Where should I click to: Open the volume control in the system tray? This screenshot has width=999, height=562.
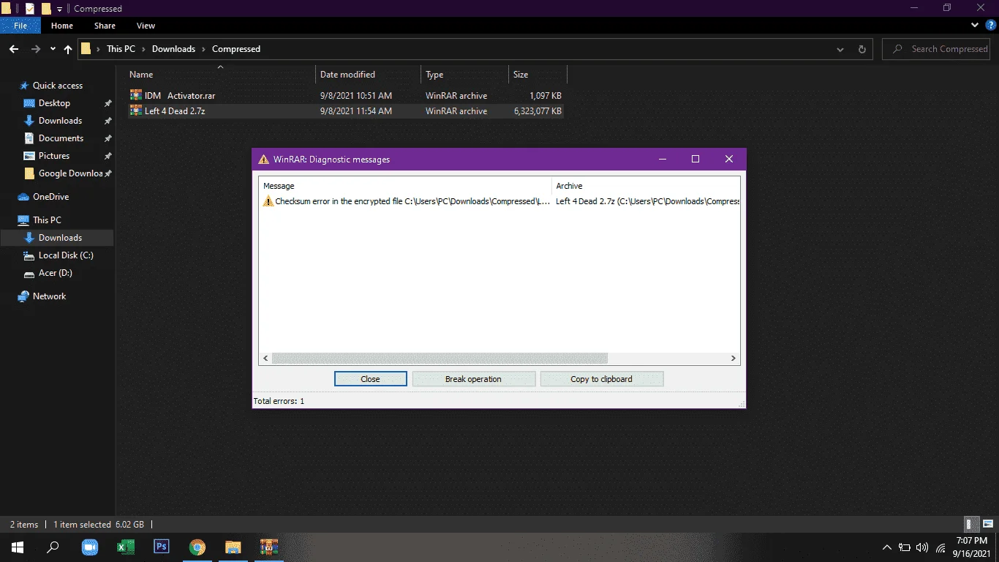(921, 547)
